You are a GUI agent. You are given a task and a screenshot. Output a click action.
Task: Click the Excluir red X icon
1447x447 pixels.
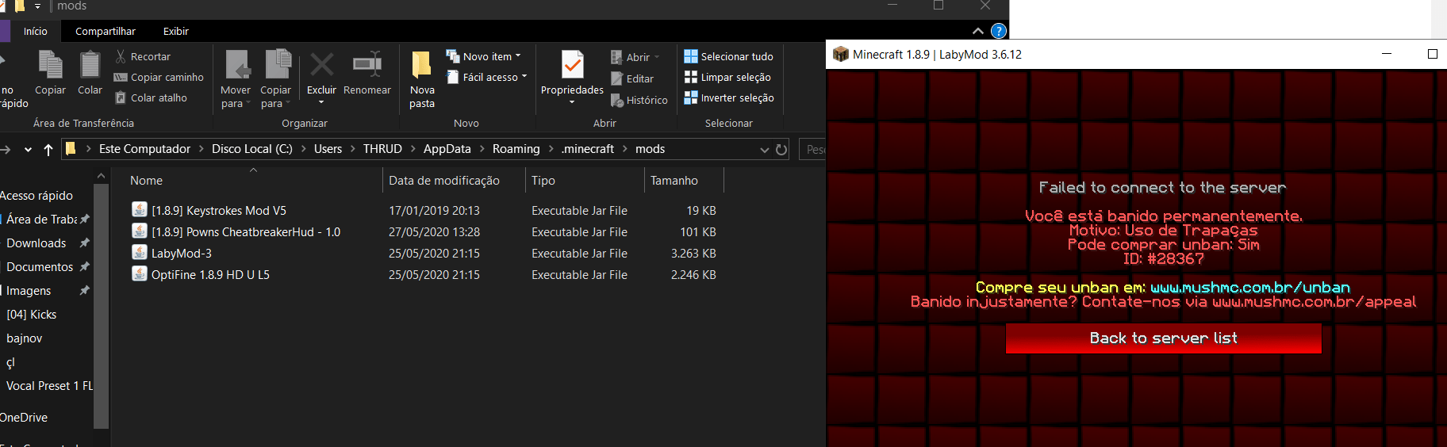(321, 65)
